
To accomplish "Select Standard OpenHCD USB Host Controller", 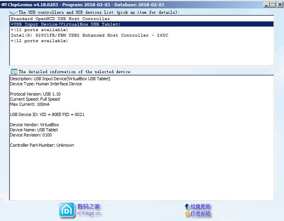I will pos(142,19).
